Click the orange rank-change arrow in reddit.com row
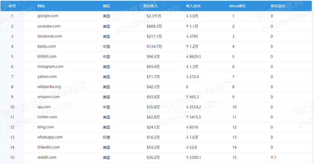The height and width of the screenshot is (164, 314). (x=272, y=157)
